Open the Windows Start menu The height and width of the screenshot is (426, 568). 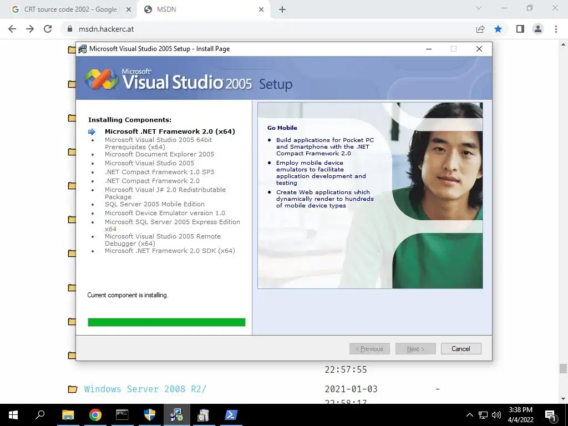[x=13, y=415]
